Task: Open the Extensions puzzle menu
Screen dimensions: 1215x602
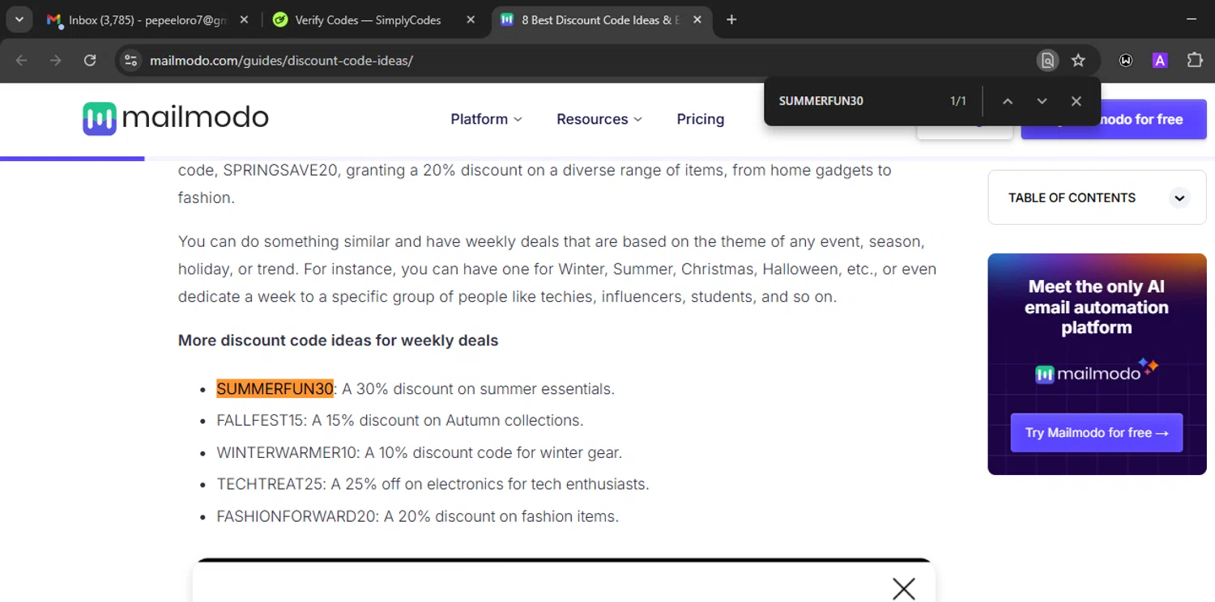Action: coord(1195,60)
